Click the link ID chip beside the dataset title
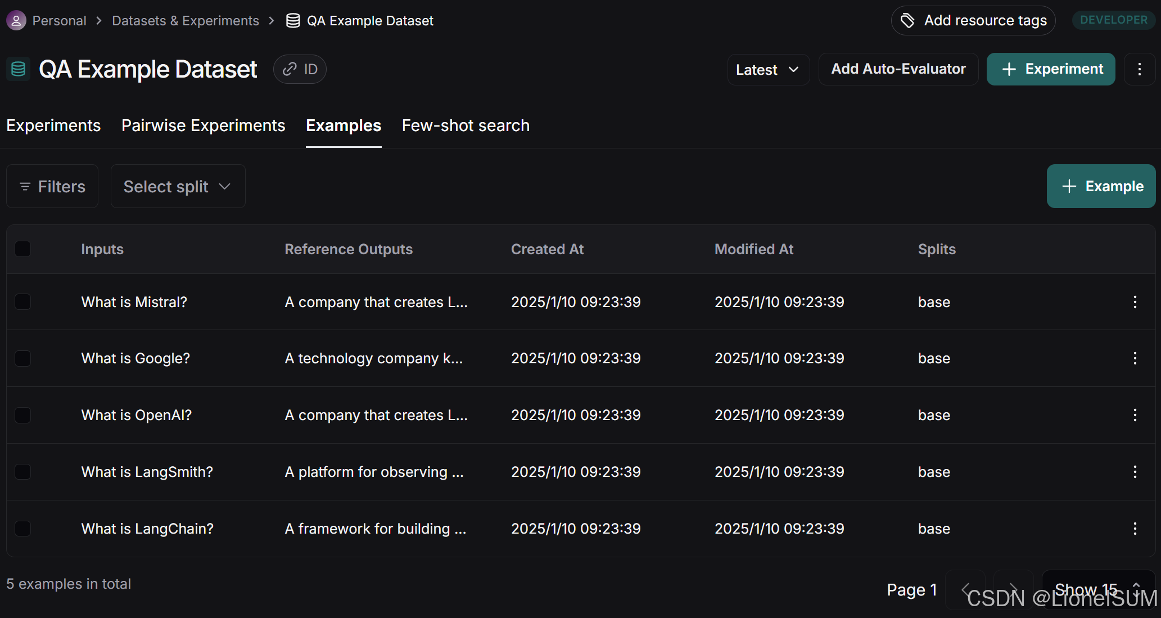The width and height of the screenshot is (1161, 618). [x=300, y=69]
